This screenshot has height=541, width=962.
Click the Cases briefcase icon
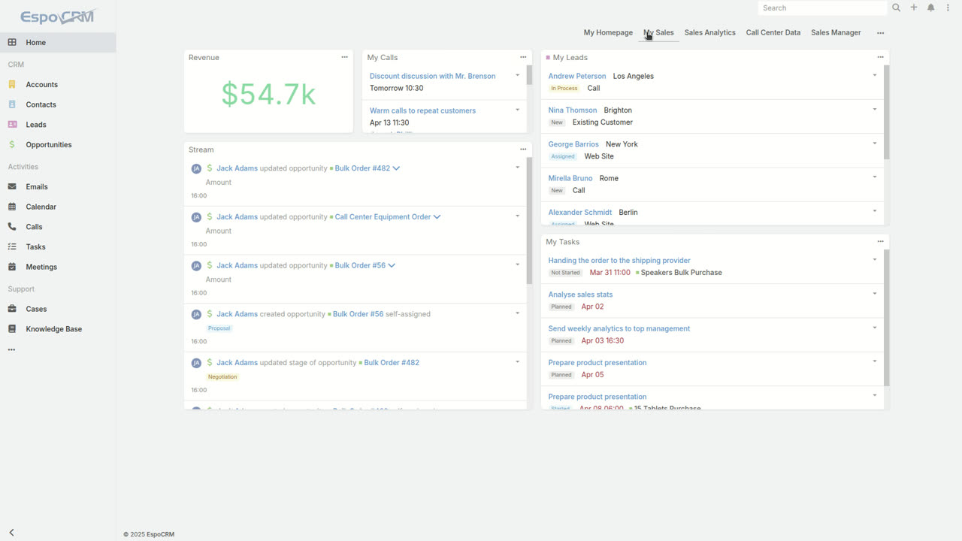[x=12, y=309]
